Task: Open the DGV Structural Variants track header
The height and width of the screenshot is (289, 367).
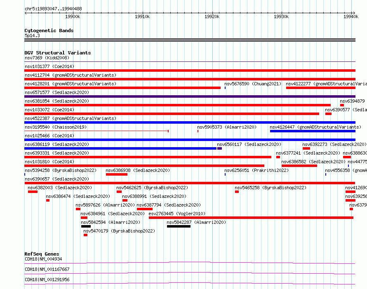Action: (x=58, y=53)
